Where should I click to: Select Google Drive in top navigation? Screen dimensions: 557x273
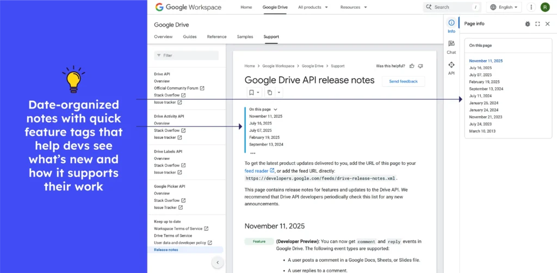tap(275, 7)
